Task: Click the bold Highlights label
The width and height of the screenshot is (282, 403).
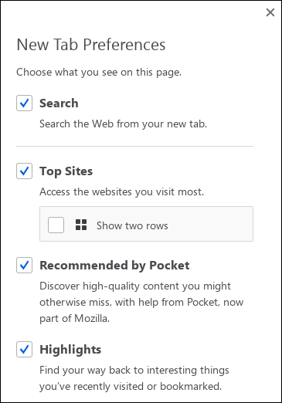Action: point(70,350)
